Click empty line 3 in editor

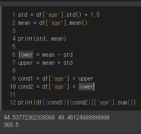tap(72, 31)
